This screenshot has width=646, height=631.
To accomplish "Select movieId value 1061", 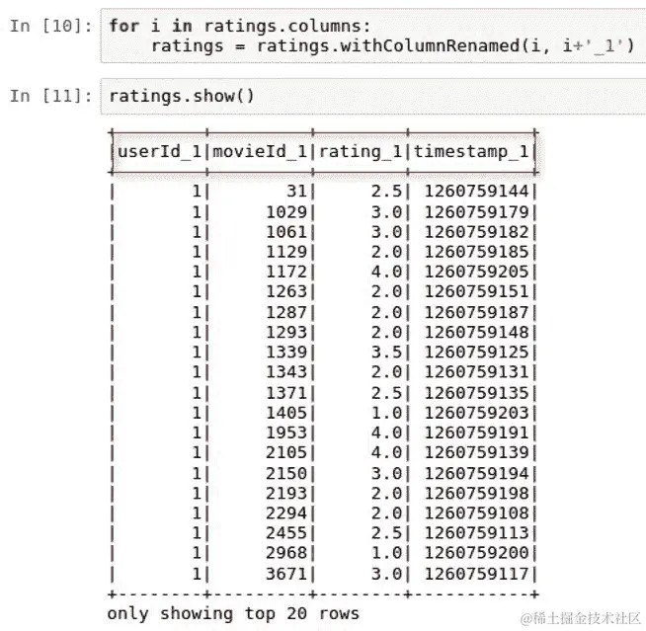I will (x=286, y=232).
